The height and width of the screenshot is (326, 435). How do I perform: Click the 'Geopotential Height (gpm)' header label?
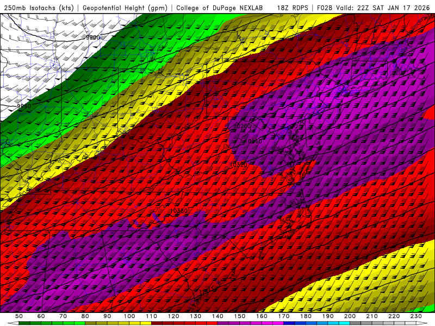coord(125,8)
